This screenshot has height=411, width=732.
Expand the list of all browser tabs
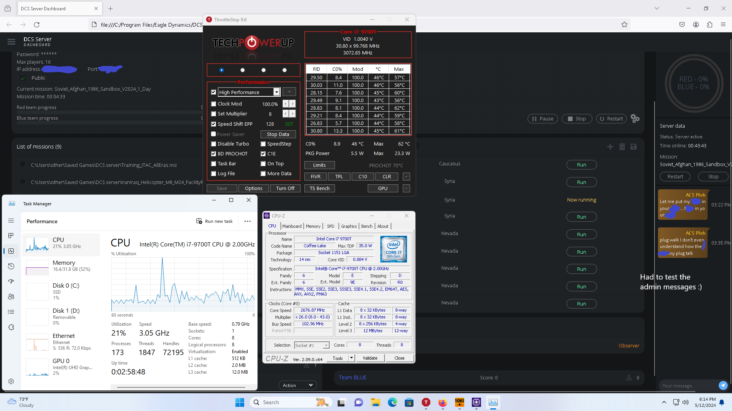pos(657,8)
